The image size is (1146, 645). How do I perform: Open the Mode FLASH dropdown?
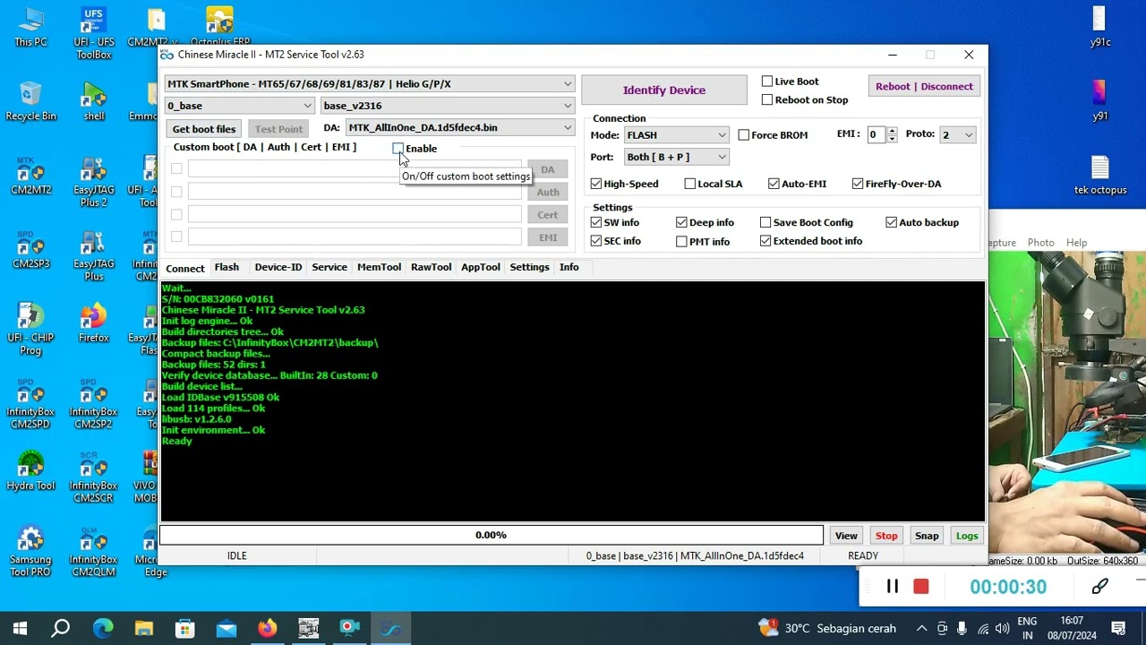tap(676, 135)
